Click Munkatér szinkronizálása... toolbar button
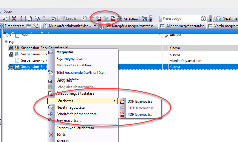The height and width of the screenshot is (142, 238). (x=67, y=26)
